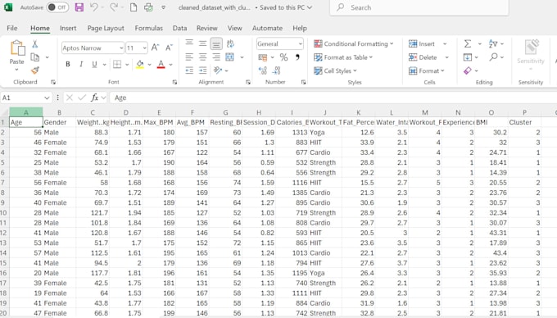Open font size 11 dropdown
This screenshot has width=557, height=318.
point(145,48)
